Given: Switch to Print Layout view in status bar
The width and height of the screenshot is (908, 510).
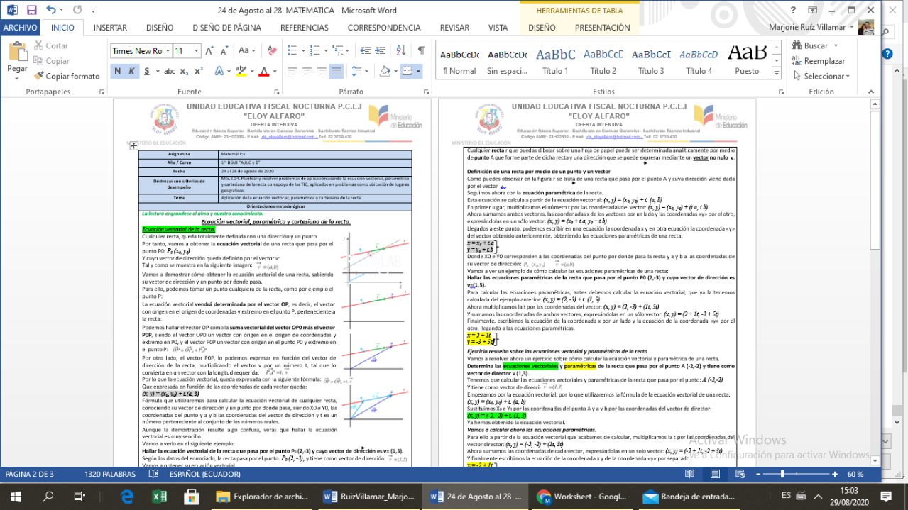Looking at the screenshot, I should point(715,474).
